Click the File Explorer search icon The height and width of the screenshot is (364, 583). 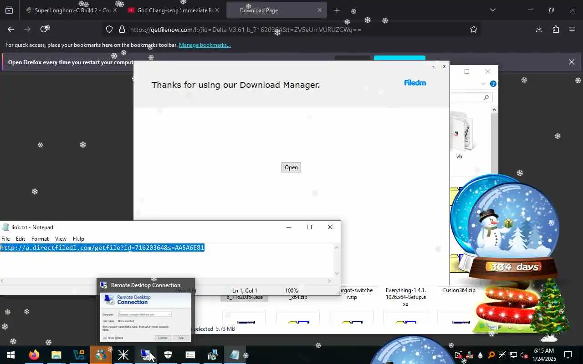pos(486,97)
